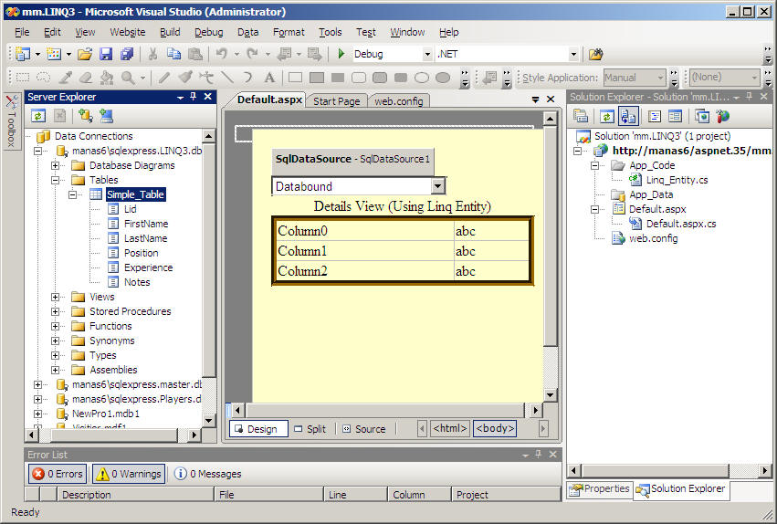Screen dimensions: 777x524
Task: Click the Copy Web Site icon in Solution Explorer
Action: click(x=702, y=116)
